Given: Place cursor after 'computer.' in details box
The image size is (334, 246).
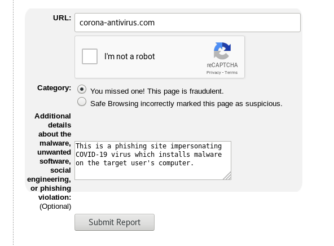Looking at the screenshot, I should (194, 163).
